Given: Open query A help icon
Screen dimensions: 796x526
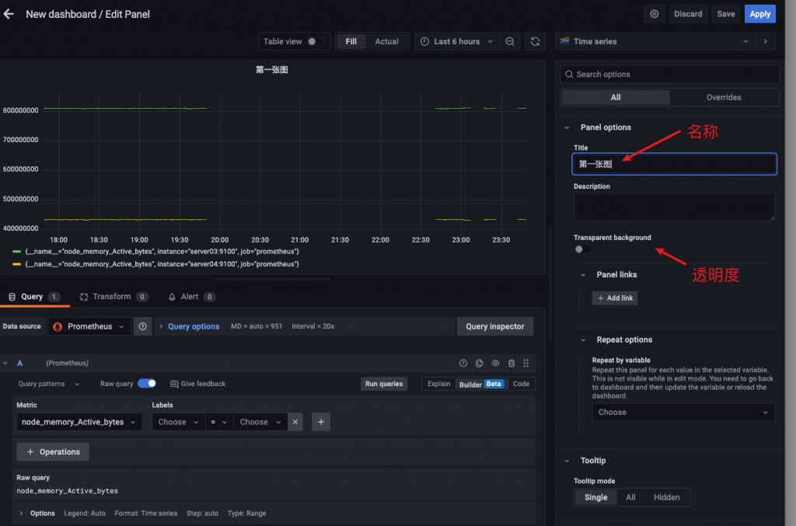Looking at the screenshot, I should pyautogui.click(x=463, y=363).
